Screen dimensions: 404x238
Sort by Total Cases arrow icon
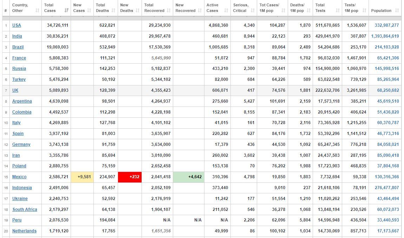(66, 11)
